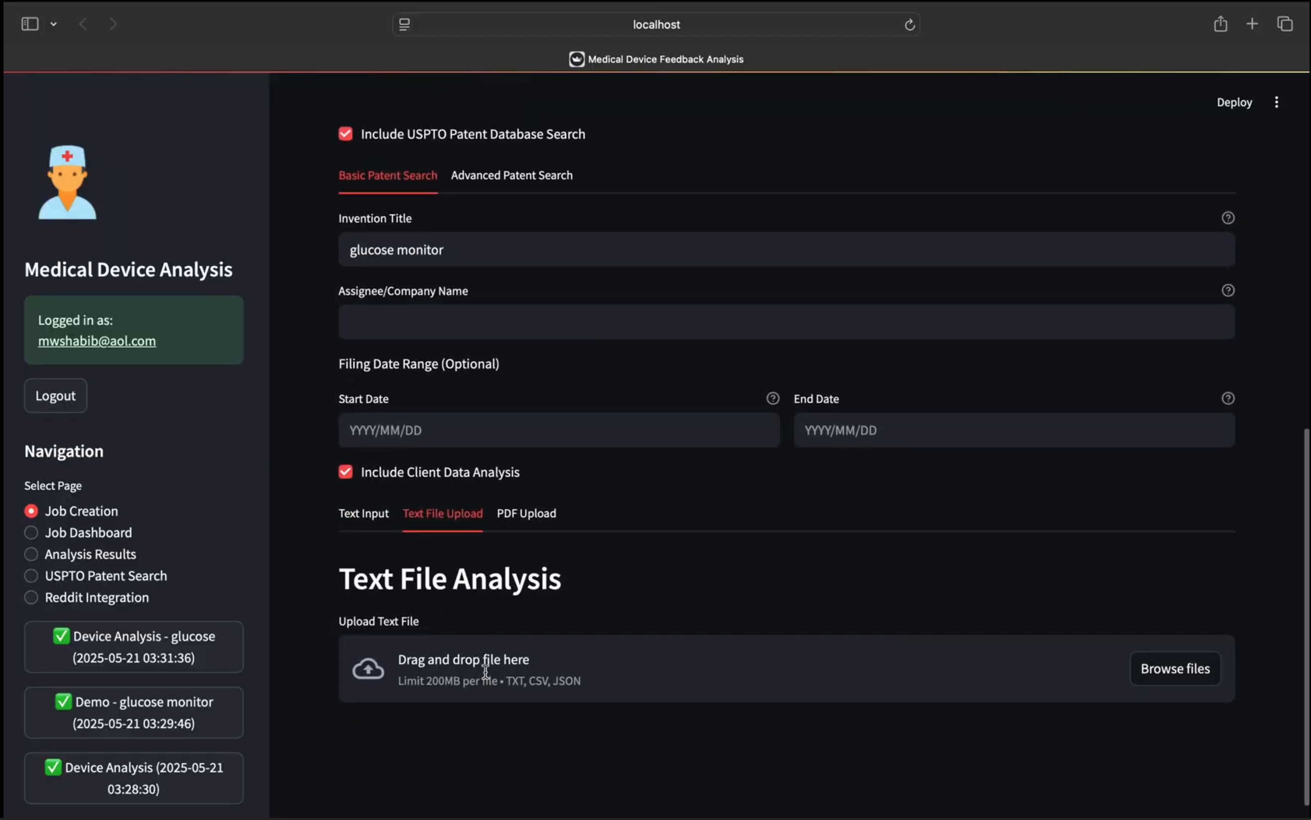The height and width of the screenshot is (820, 1311).
Task: Switch to the Text Input tab
Action: coord(363,513)
